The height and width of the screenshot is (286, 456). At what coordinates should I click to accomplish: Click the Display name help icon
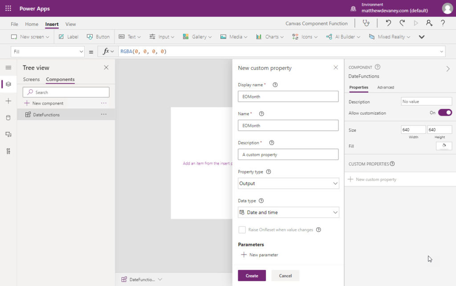(275, 85)
